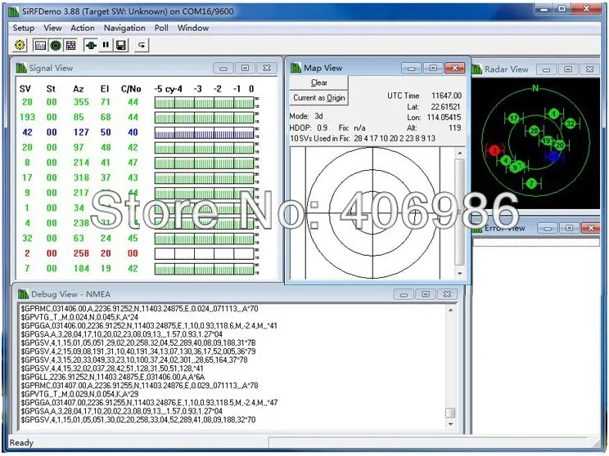Click the Radar View window icon

[x=476, y=69]
